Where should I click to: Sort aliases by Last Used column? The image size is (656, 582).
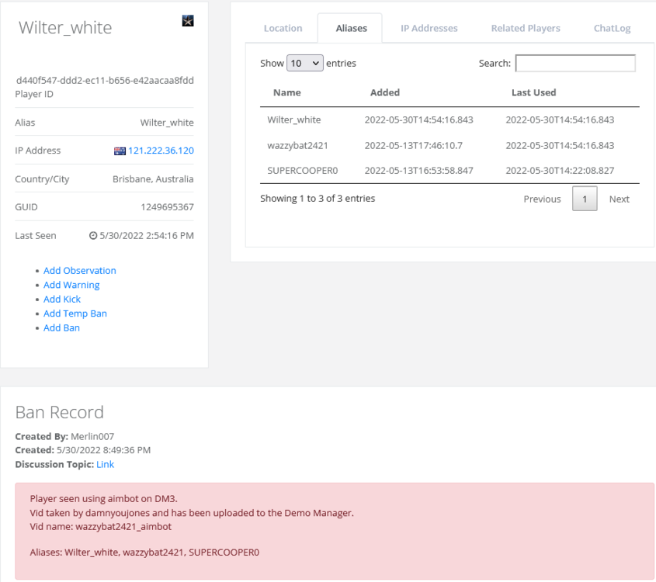coord(533,92)
